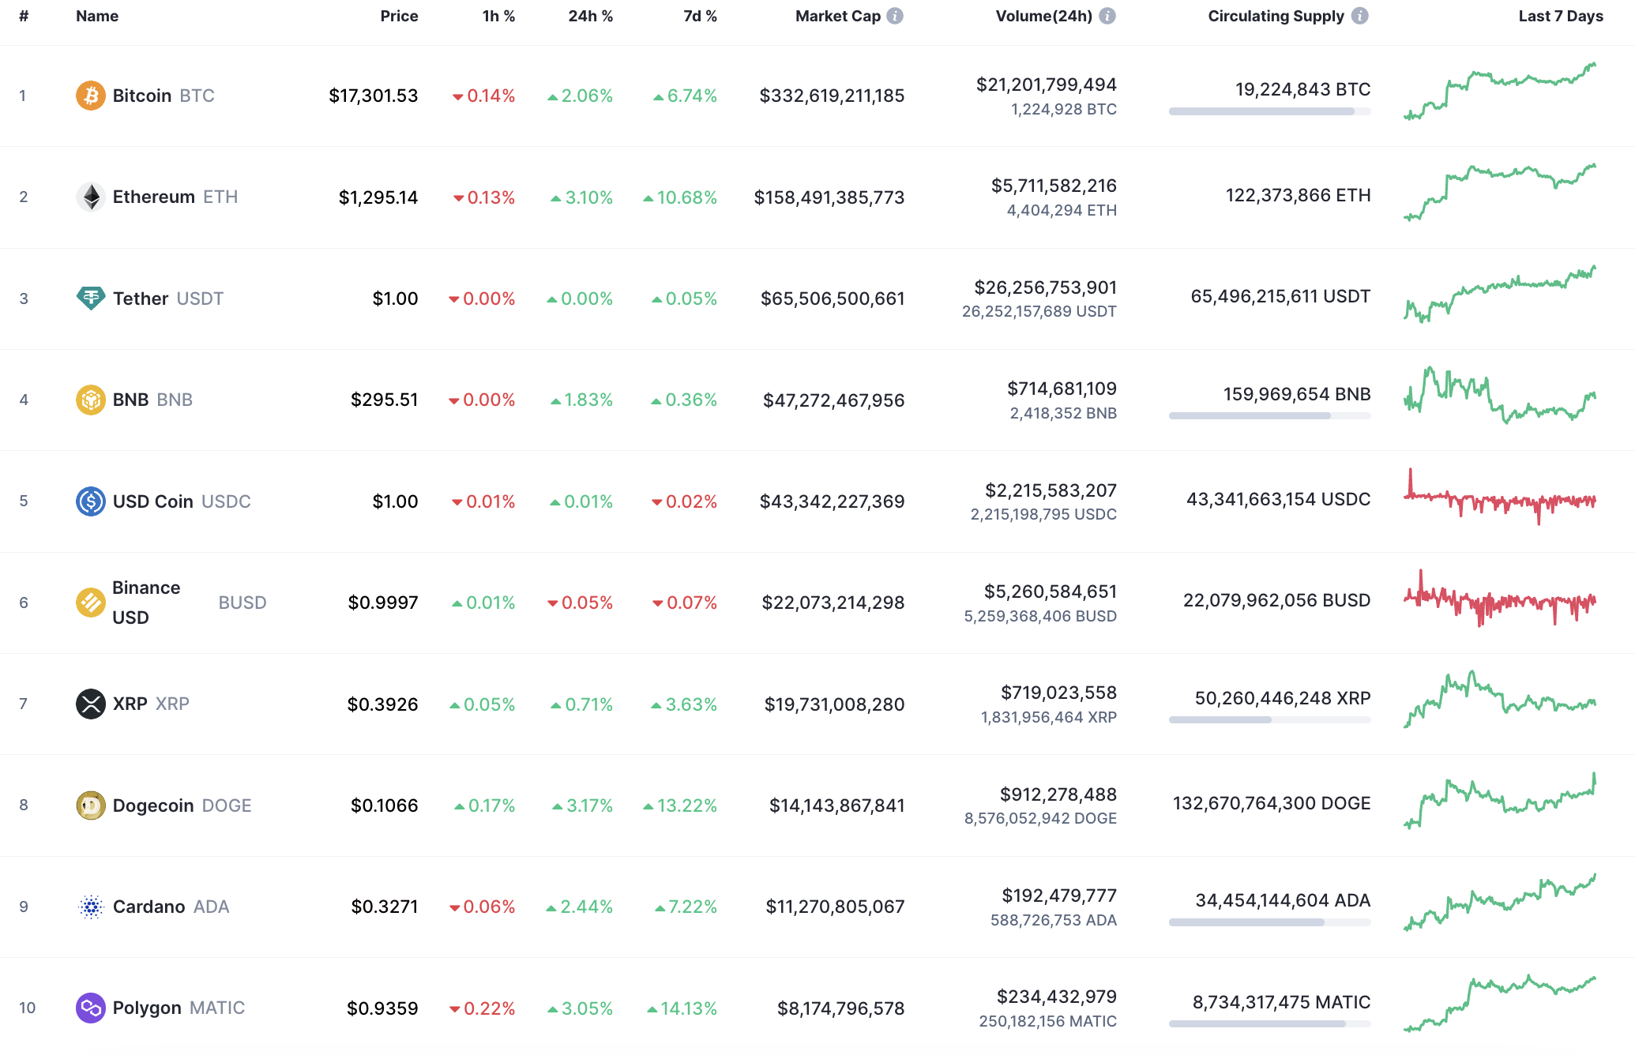Open the Volume(24h) info tooltip

pyautogui.click(x=1107, y=15)
